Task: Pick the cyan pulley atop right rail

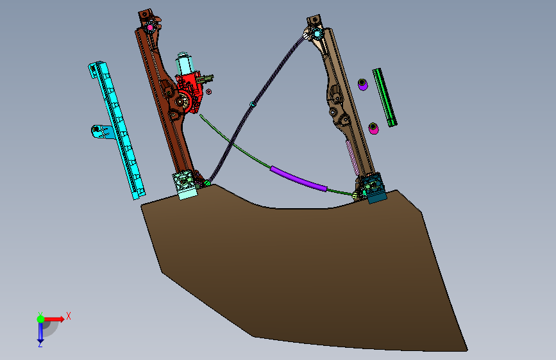Action: point(317,34)
